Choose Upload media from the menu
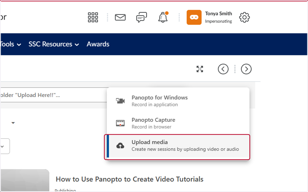This screenshot has width=308, height=192. click(x=178, y=146)
